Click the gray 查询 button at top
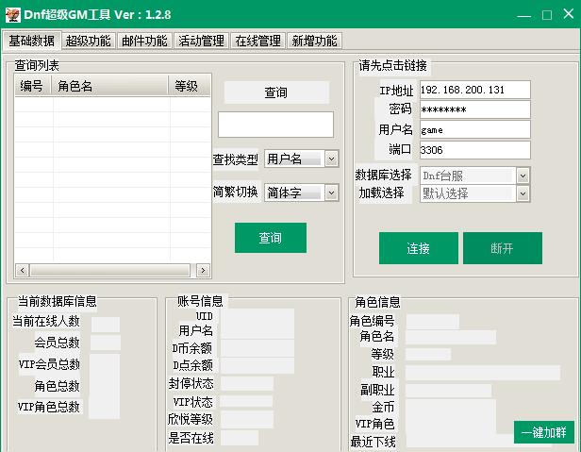The width and height of the screenshot is (581, 452). [276, 92]
